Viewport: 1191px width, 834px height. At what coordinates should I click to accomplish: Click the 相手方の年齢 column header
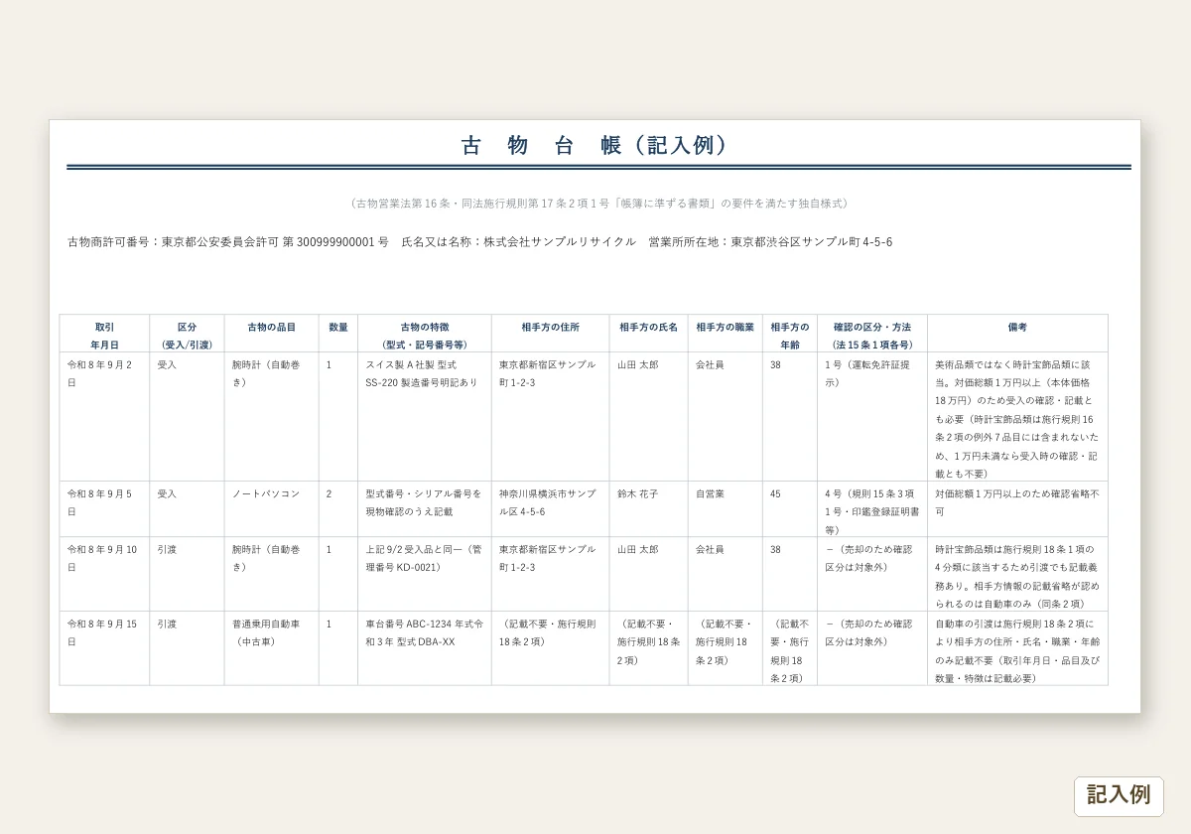pos(790,335)
